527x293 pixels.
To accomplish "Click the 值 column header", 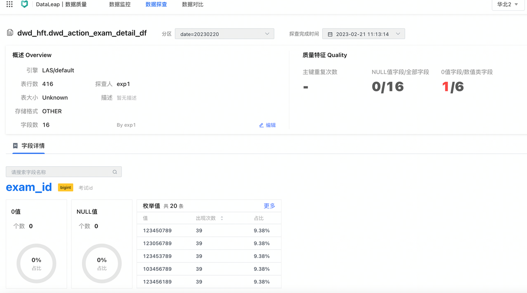I will [145, 219].
